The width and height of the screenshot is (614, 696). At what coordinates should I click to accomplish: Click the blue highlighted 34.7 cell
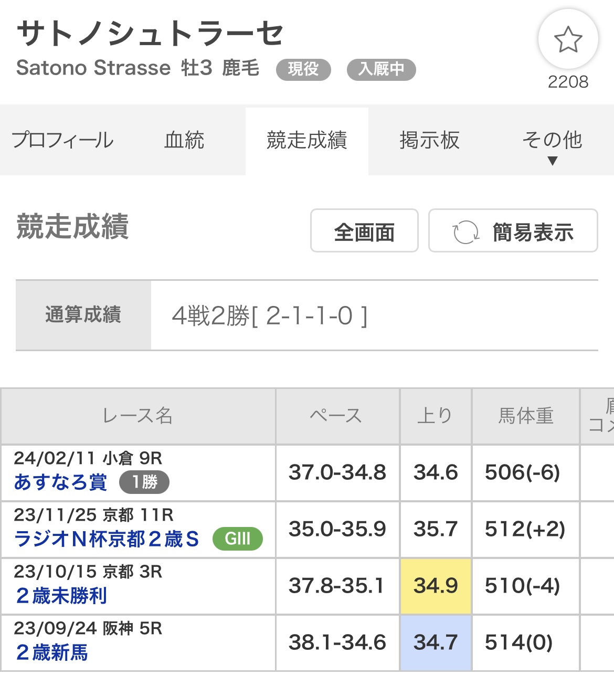pos(436,642)
